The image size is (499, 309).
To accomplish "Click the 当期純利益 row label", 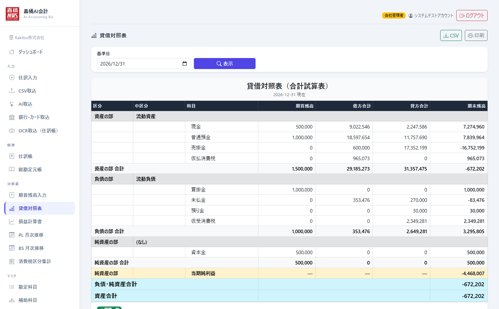I will coord(203,273).
